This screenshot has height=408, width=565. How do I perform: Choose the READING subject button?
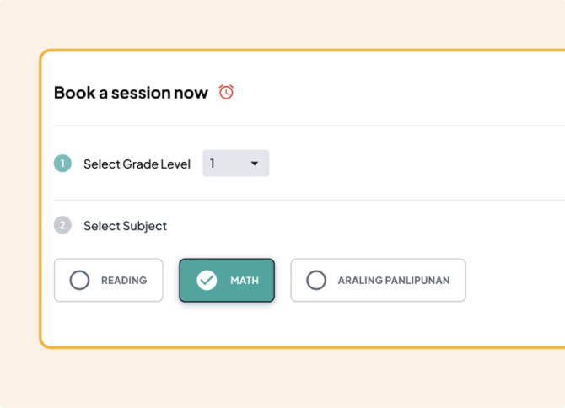tap(108, 281)
